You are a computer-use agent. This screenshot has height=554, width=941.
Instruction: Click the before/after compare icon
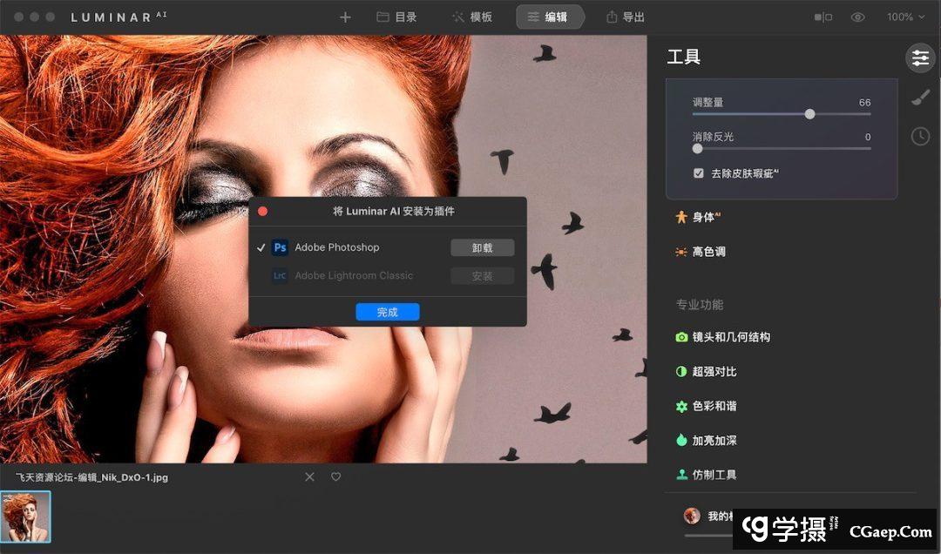point(823,17)
